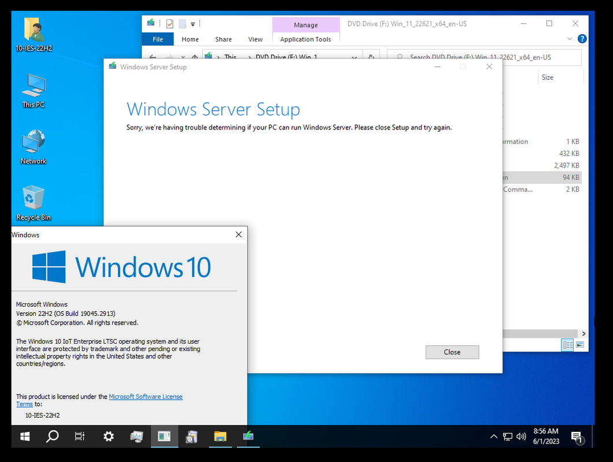The image size is (613, 462).
Task: Click Show desktop strip at taskbar end
Action: [x=593, y=436]
